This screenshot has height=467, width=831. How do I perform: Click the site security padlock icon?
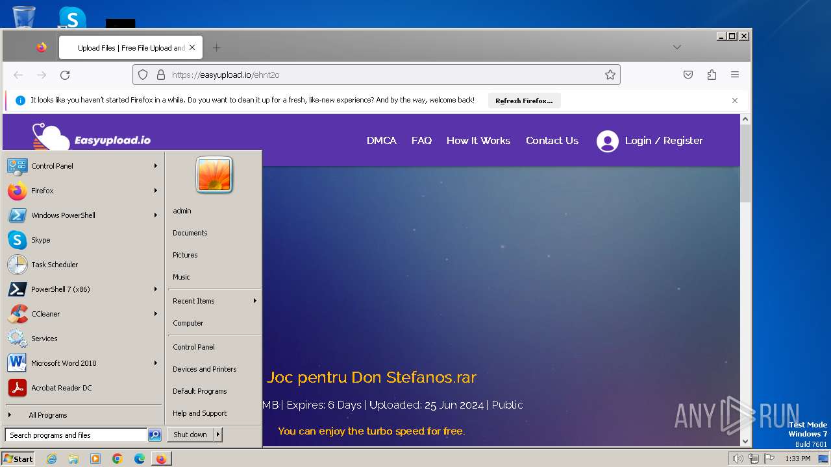pos(161,75)
